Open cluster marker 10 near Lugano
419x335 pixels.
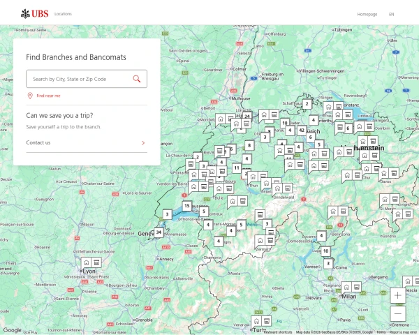[325, 251]
